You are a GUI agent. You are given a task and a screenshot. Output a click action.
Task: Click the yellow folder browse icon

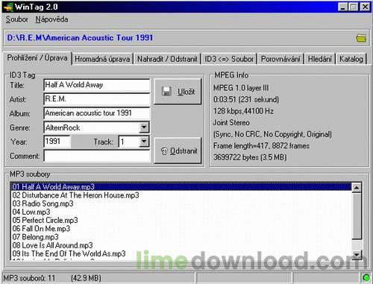click(361, 38)
